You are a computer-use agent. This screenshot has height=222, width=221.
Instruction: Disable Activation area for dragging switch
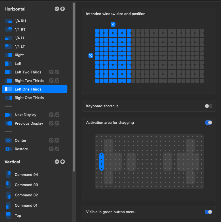[x=208, y=123]
